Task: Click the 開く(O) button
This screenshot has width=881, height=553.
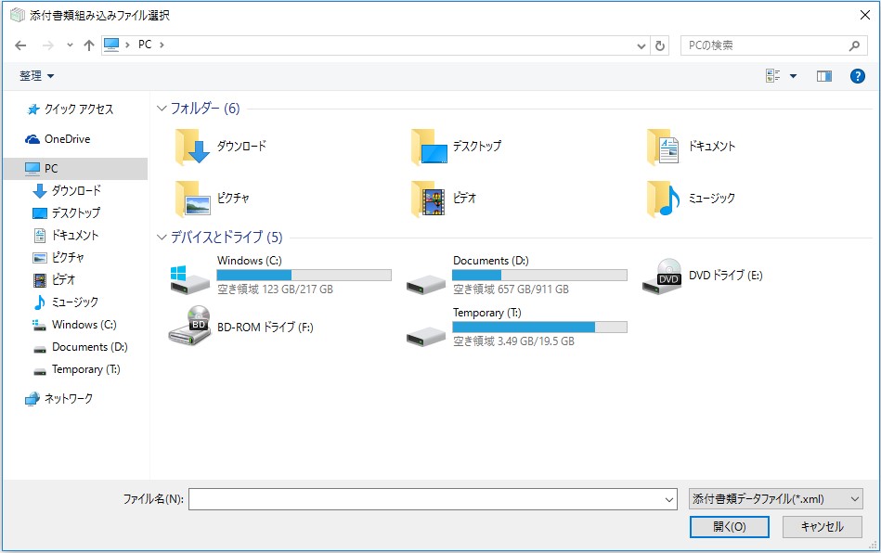Action: (x=730, y=527)
